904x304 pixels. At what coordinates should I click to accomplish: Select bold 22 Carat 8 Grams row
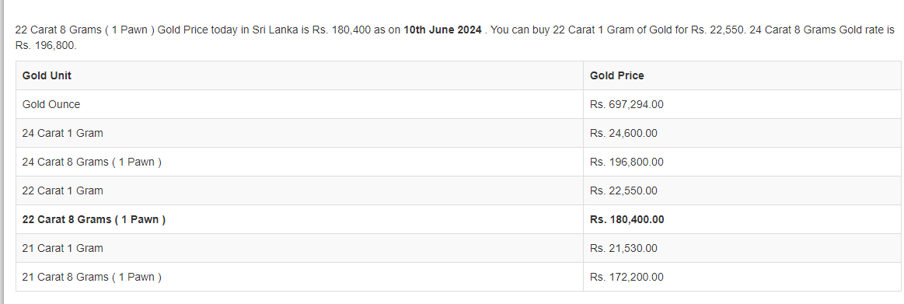click(x=459, y=220)
